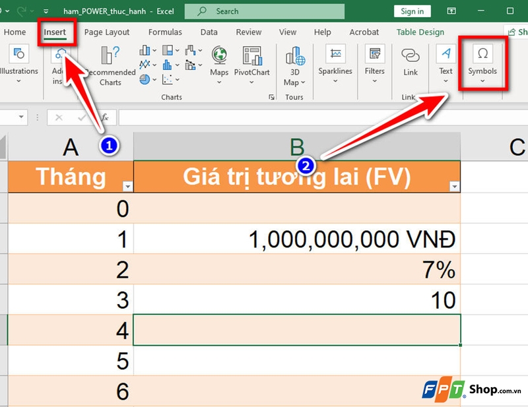Open the Charts dialog launcher
528x407 pixels.
[x=271, y=96]
